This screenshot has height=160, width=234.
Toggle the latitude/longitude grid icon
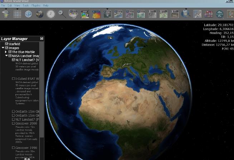pos(17,14)
